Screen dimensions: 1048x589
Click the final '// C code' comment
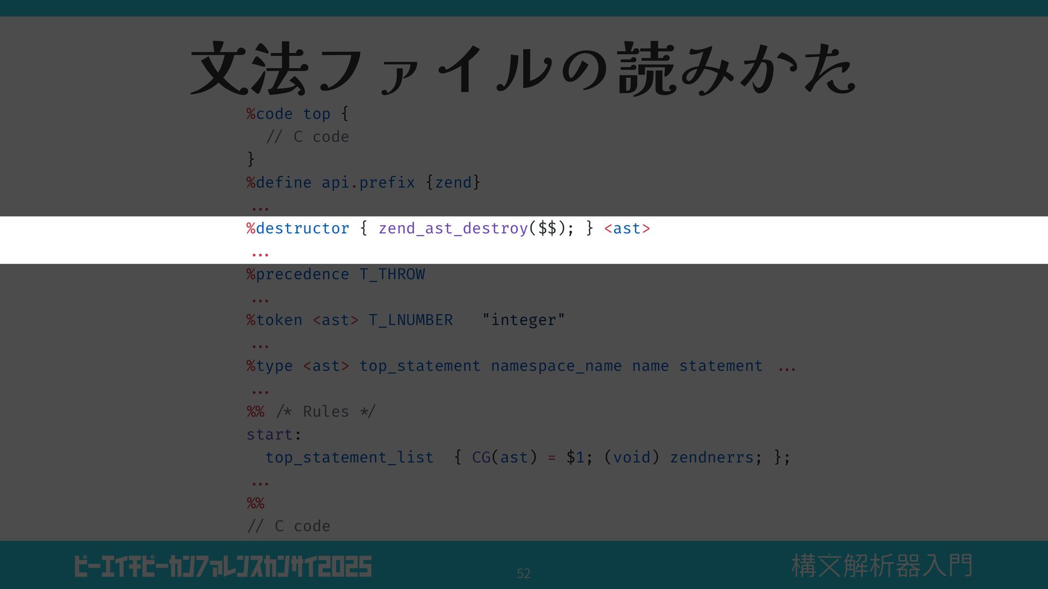click(x=288, y=526)
